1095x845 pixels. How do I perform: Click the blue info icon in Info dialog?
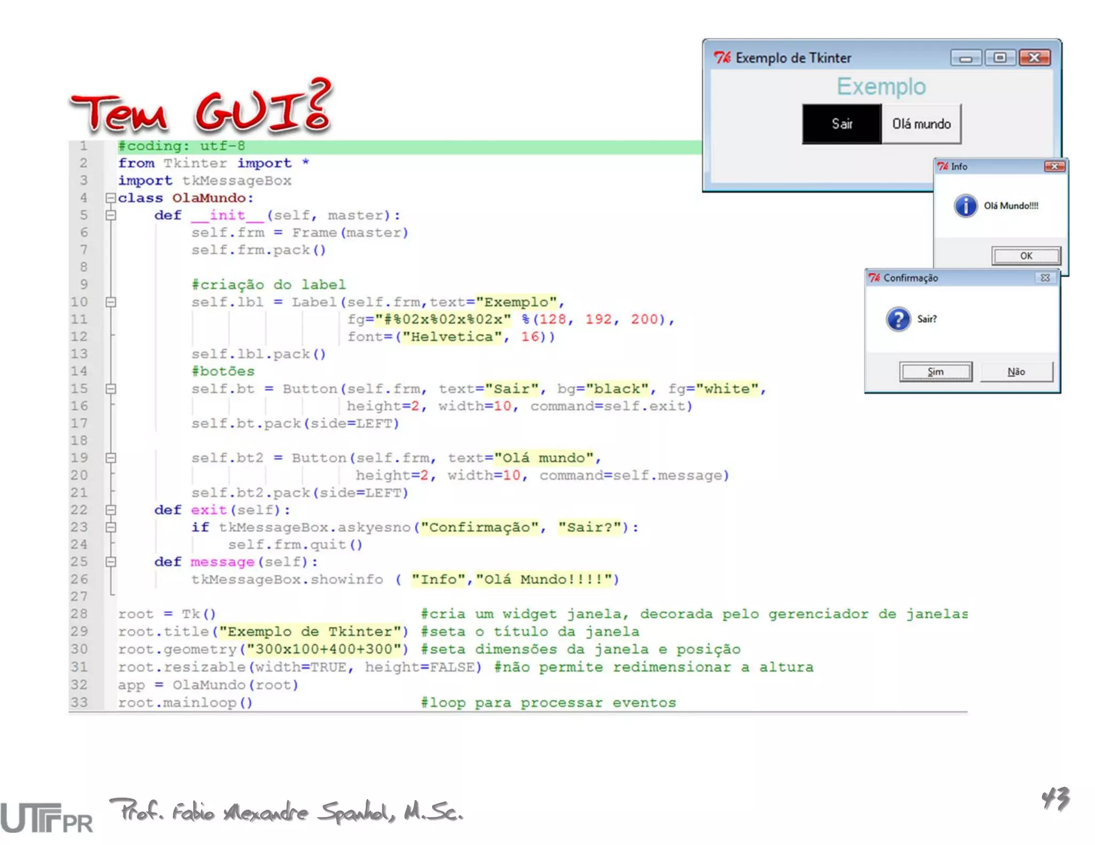pos(965,206)
